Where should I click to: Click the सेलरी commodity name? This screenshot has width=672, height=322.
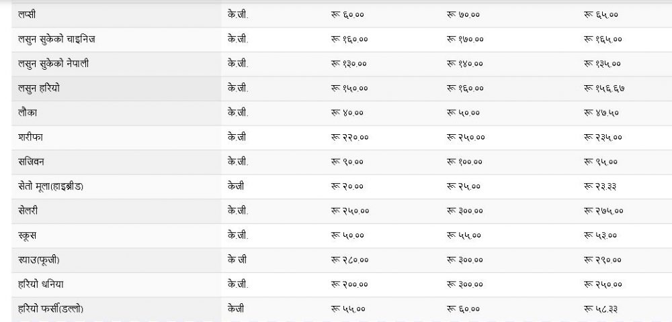(30, 211)
